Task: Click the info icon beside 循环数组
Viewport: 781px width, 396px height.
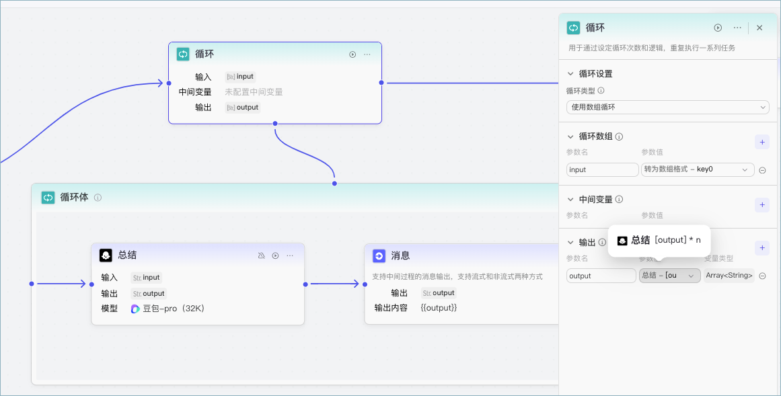Action: tap(619, 136)
